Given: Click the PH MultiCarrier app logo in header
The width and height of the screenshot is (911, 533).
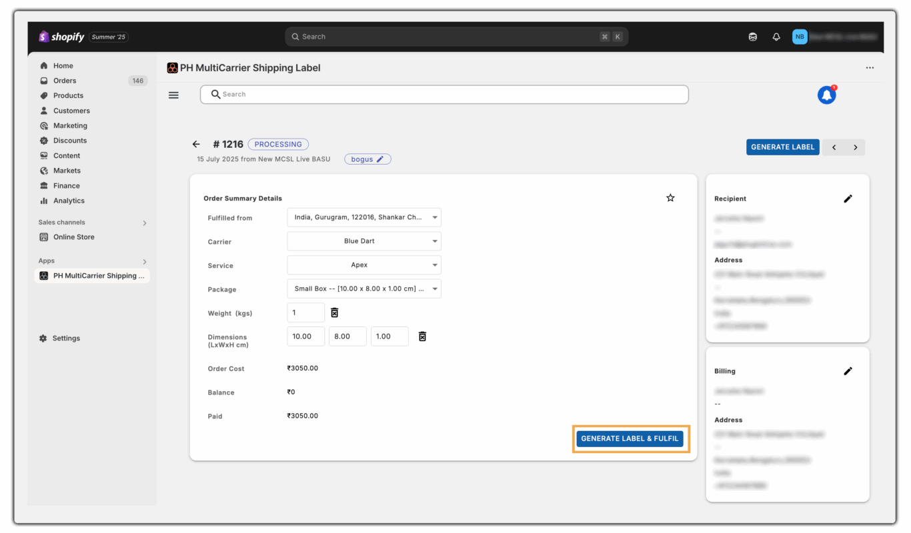Looking at the screenshot, I should [x=172, y=68].
